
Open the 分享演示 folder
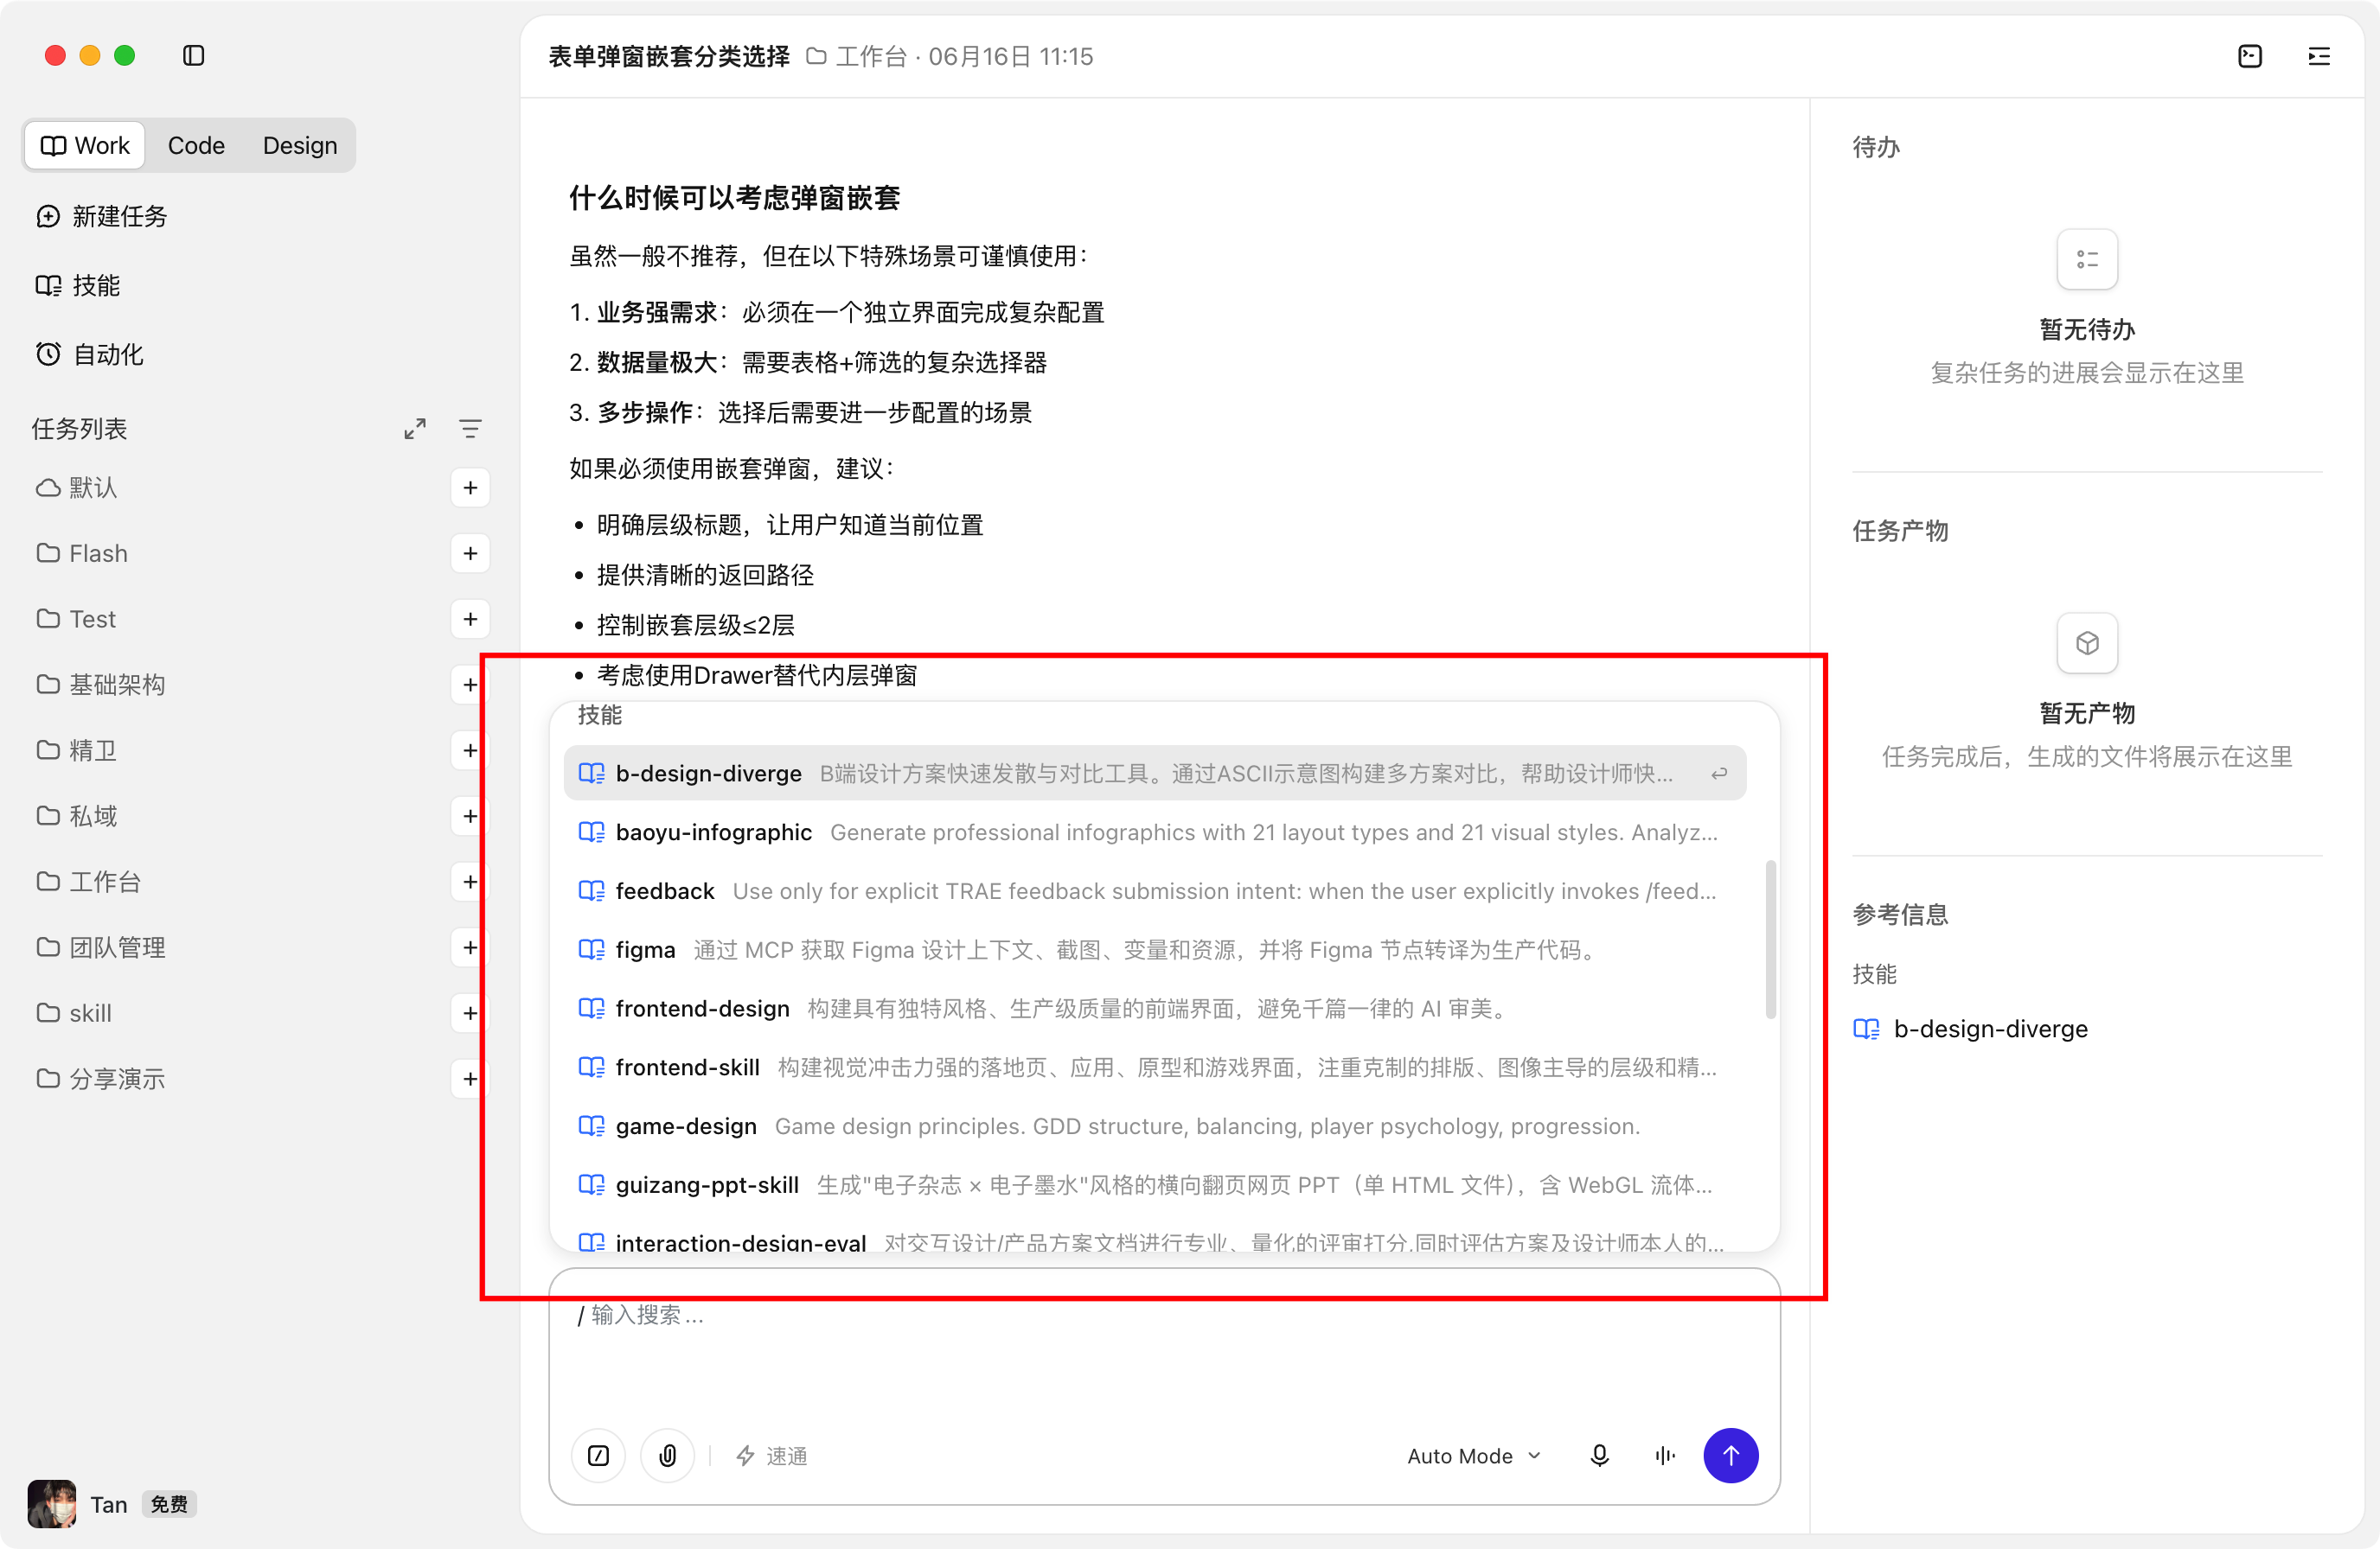100,1080
